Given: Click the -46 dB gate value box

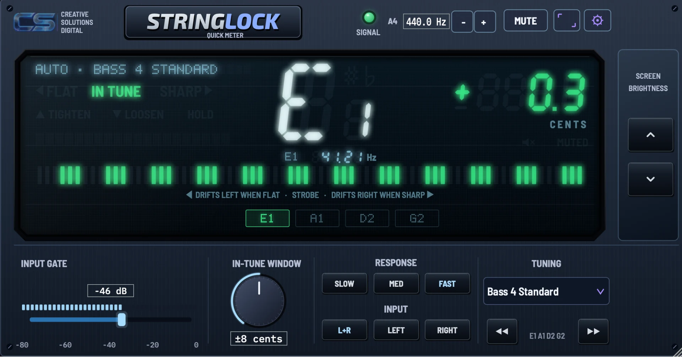Looking at the screenshot, I should [110, 291].
